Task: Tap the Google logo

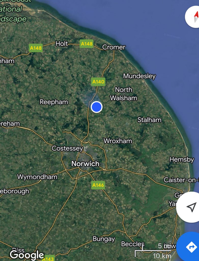Action: click(27, 255)
